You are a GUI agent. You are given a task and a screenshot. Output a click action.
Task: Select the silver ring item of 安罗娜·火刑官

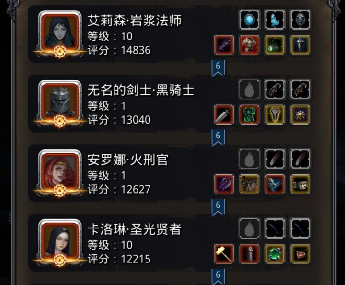(x=300, y=184)
